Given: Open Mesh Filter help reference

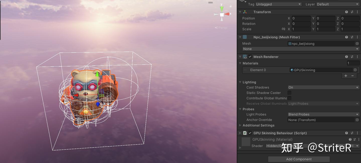Looking at the screenshot, I should click(346, 37).
